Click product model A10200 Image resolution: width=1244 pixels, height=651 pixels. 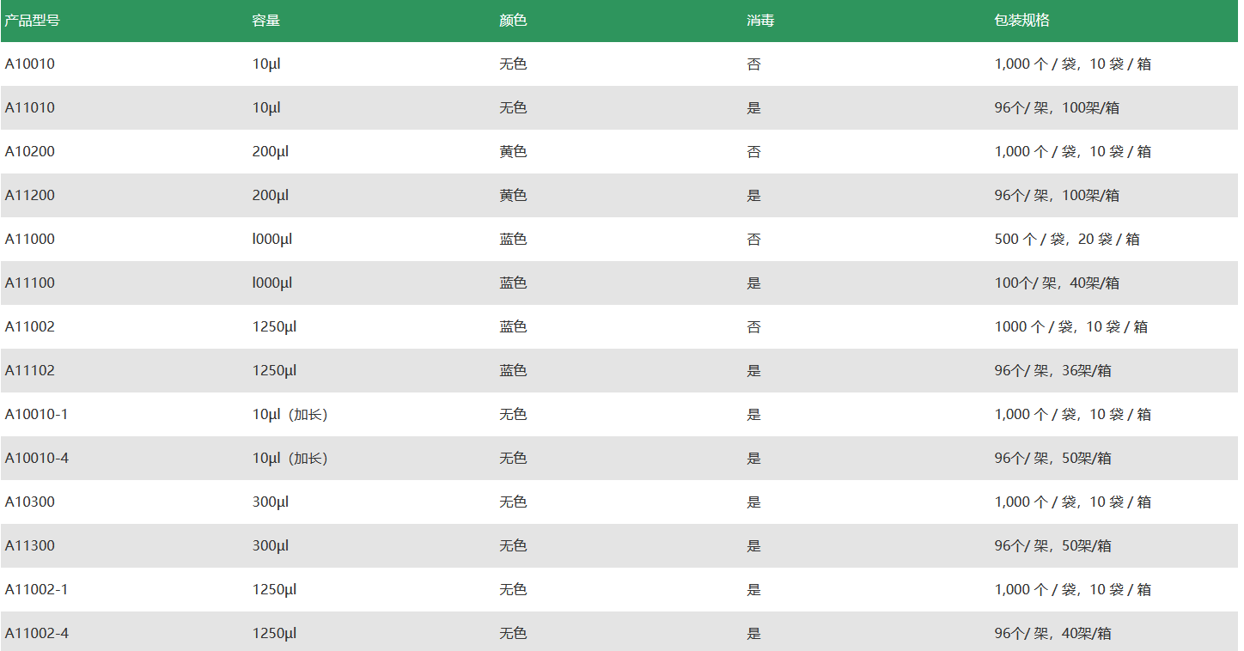[x=30, y=151]
